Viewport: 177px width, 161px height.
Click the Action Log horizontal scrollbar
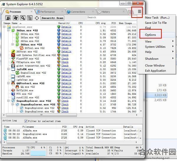point(36,142)
